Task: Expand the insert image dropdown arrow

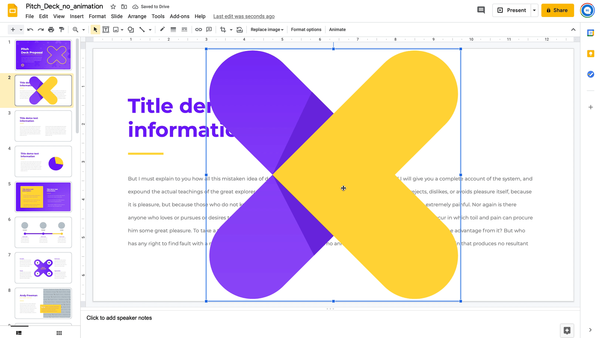Action: [x=122, y=30]
